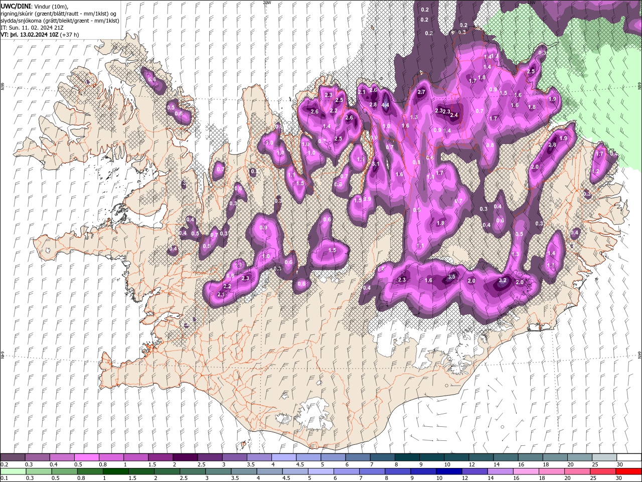Screen dimensions: 642x482
Task: Click the 'IT: Sun. 11. 02. 2024 21Z' line
Action: pos(32,27)
